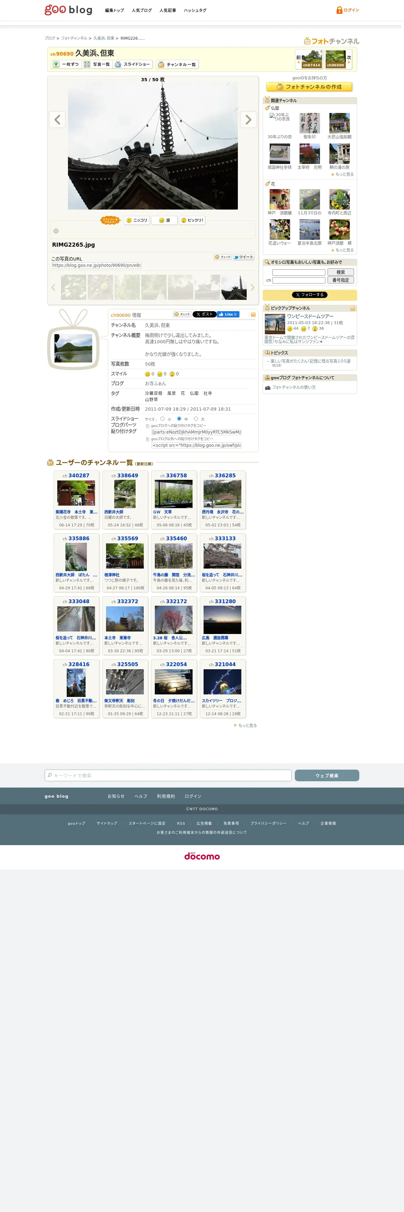Click the 検索 search button in sidebar
This screenshot has width=404, height=1212.
(340, 272)
